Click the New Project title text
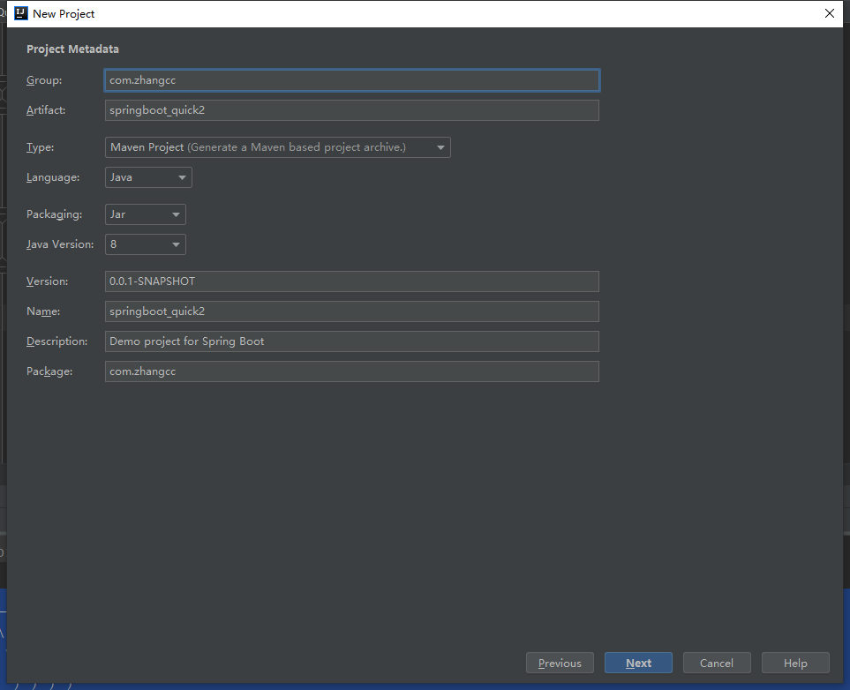The height and width of the screenshot is (690, 850). click(x=64, y=13)
